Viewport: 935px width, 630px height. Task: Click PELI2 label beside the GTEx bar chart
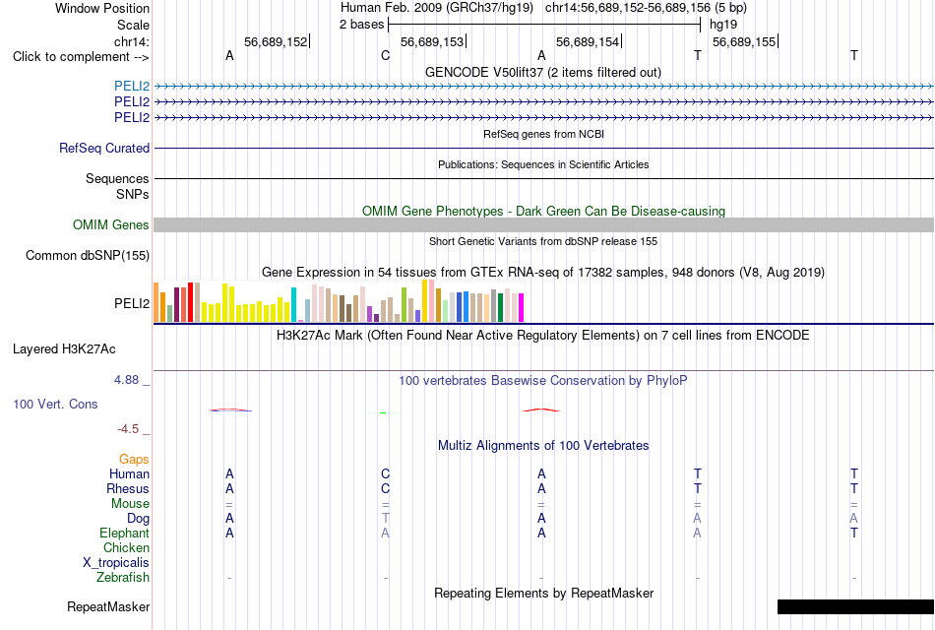pos(132,303)
